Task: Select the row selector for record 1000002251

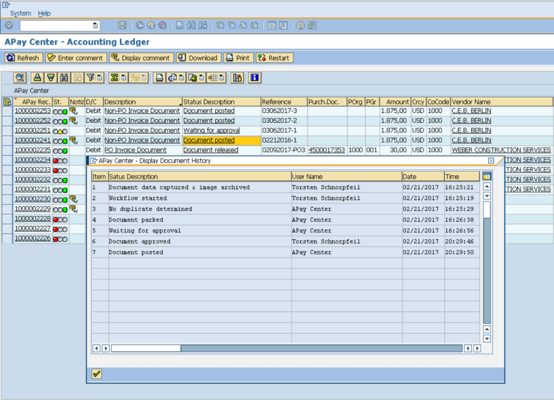Action: (x=7, y=130)
